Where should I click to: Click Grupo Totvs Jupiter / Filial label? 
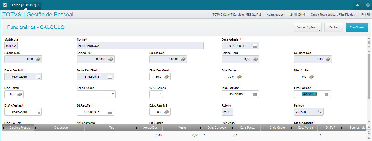pos(333,15)
